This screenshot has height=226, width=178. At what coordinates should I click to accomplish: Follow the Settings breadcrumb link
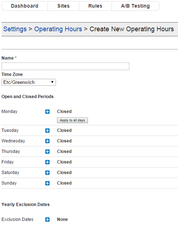15,29
